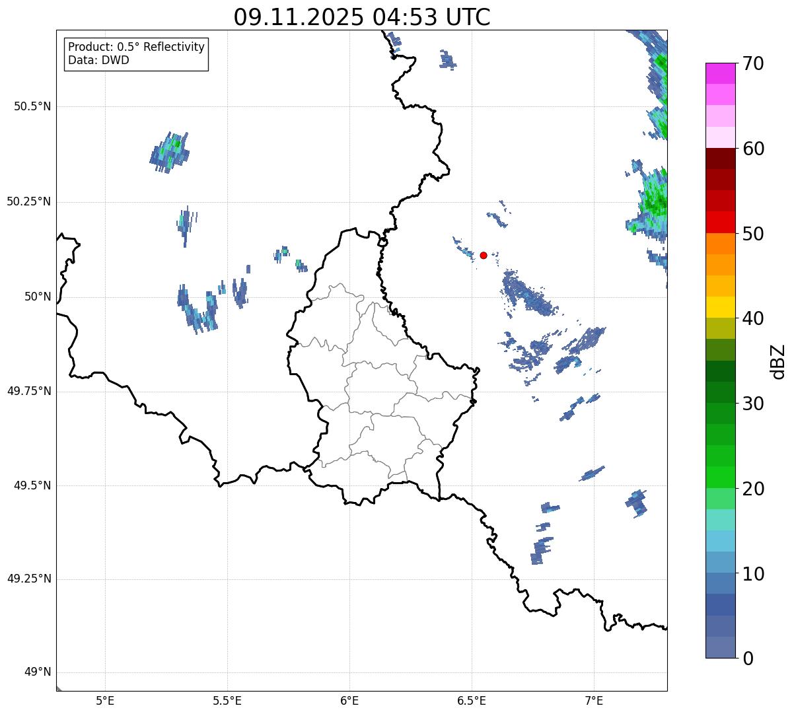
Task: Select the yellow colorbar segment just above 40
Action: coord(720,307)
